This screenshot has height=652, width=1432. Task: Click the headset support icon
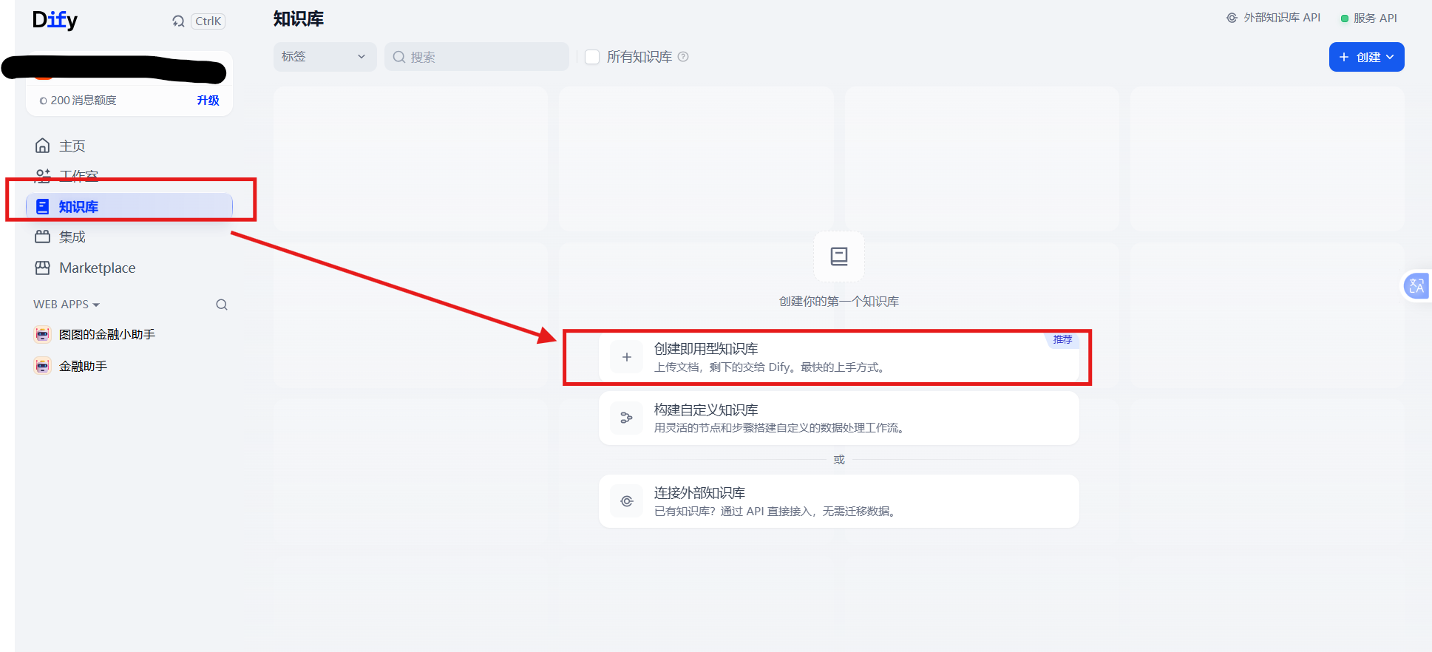click(x=178, y=21)
